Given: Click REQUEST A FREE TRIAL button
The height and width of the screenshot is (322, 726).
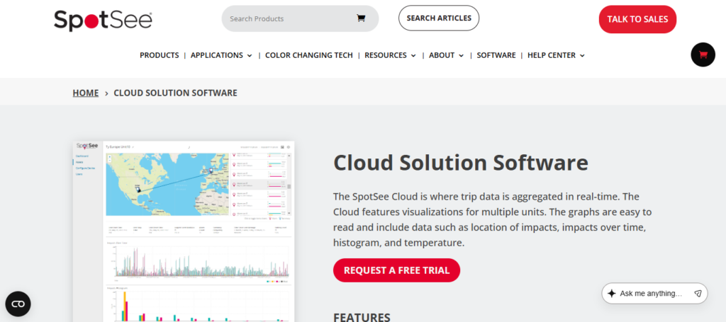Looking at the screenshot, I should click(396, 270).
